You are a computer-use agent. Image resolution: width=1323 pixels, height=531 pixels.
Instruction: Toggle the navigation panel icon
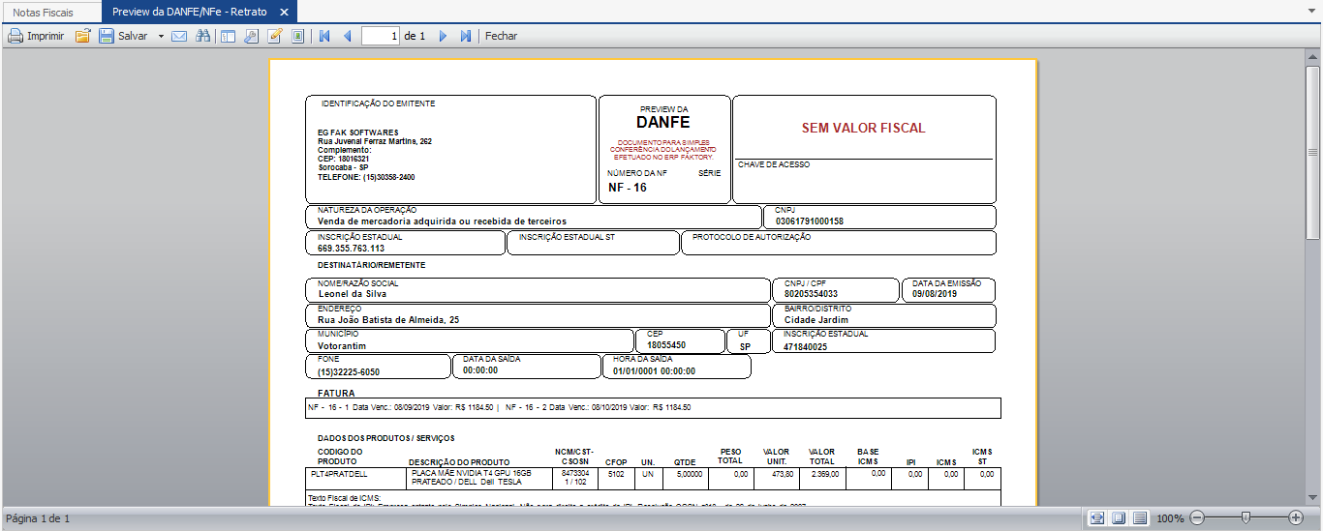point(228,36)
